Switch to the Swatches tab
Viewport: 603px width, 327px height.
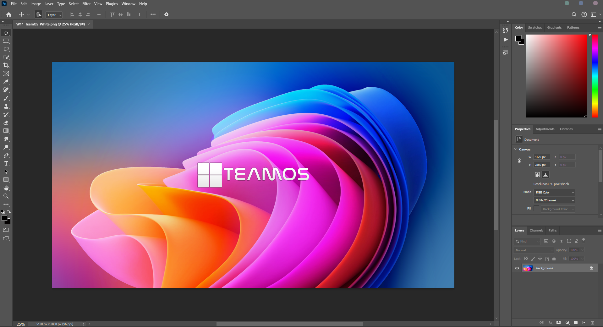tap(535, 28)
